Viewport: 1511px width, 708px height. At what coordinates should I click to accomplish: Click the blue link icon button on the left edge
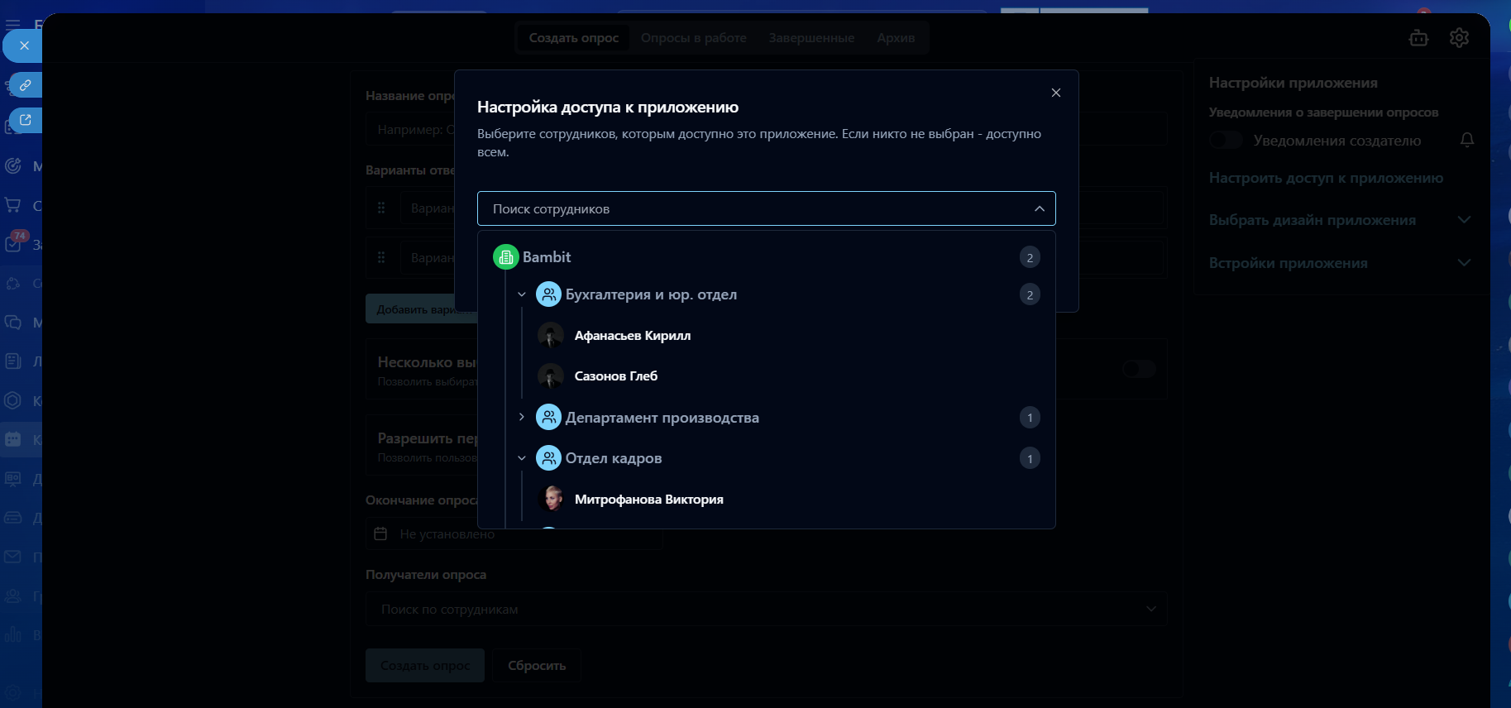[x=25, y=85]
